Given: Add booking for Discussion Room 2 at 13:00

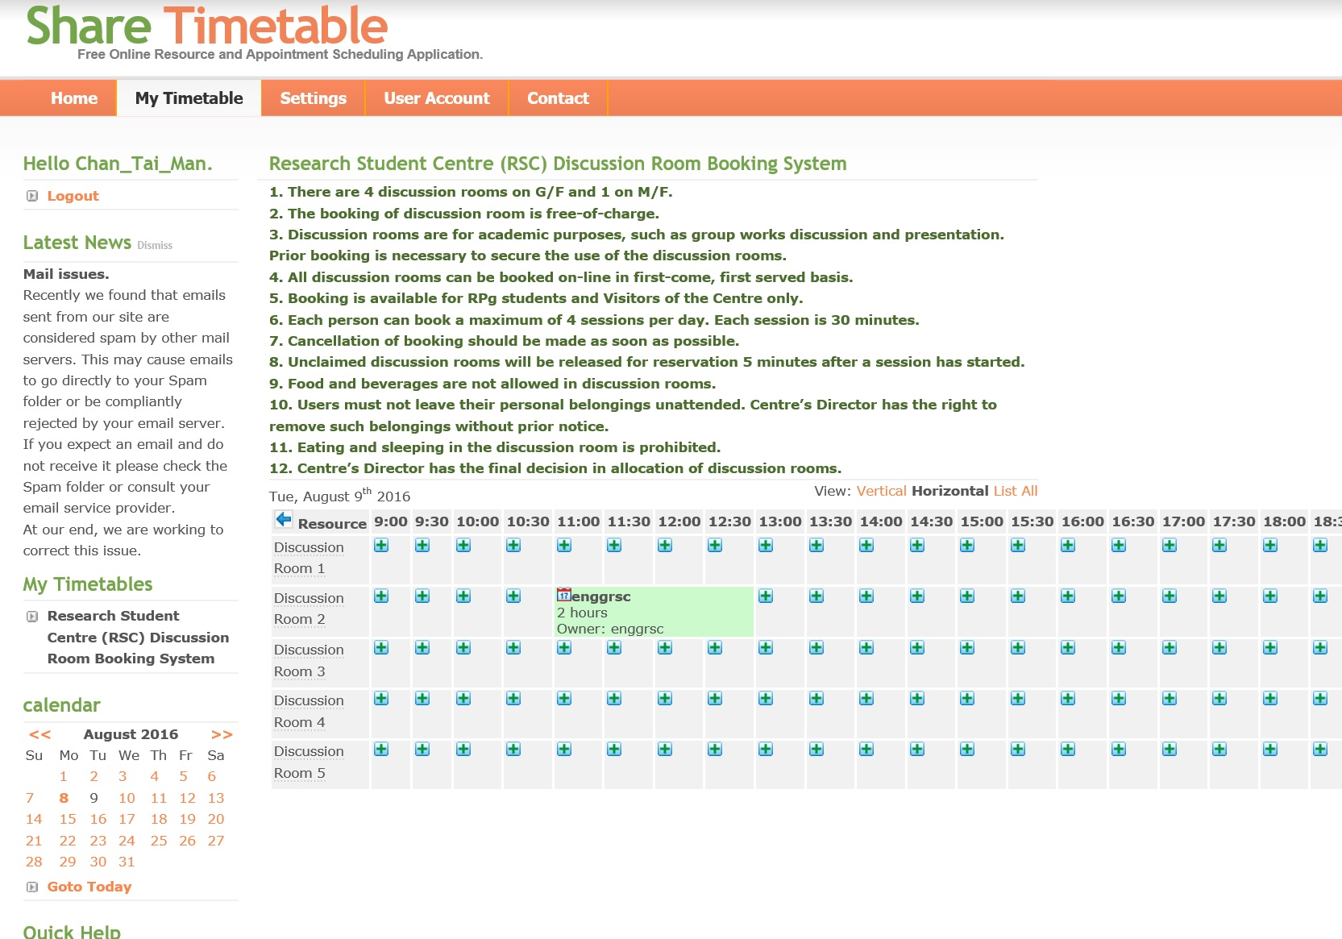Looking at the screenshot, I should pos(766,596).
